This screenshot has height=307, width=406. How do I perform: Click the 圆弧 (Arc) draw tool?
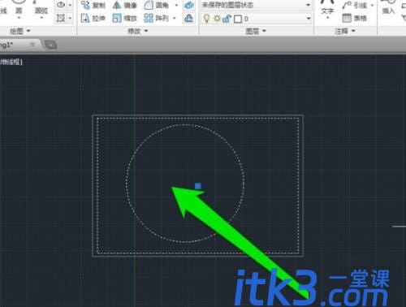pyautogui.click(x=41, y=6)
